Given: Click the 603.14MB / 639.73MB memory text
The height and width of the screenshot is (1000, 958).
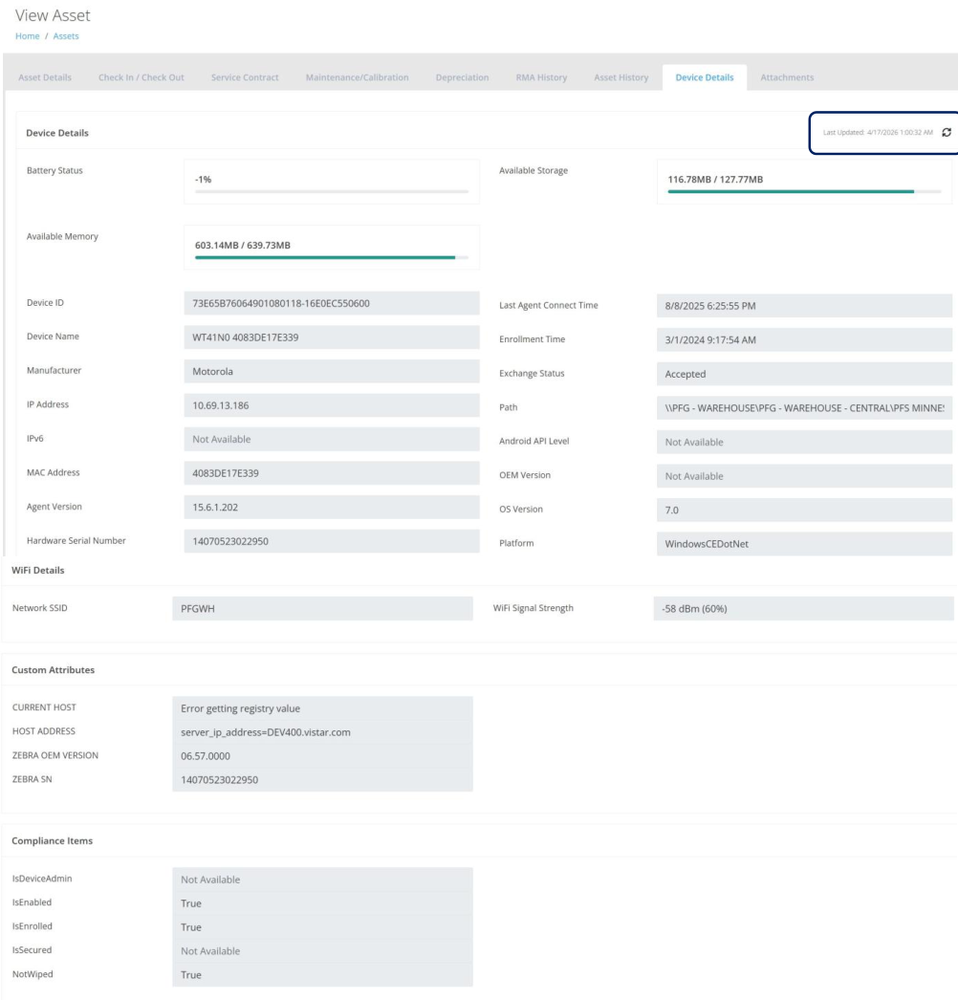Looking at the screenshot, I should point(243,245).
